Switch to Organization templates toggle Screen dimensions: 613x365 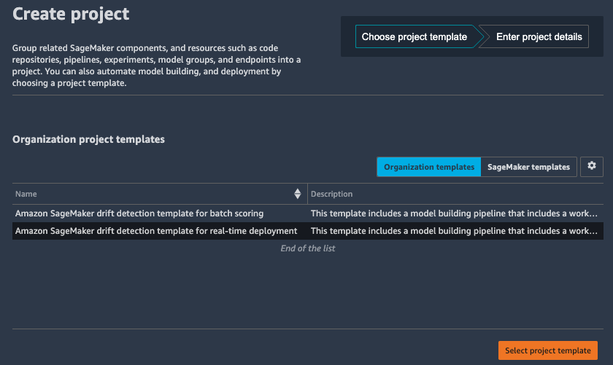point(429,167)
